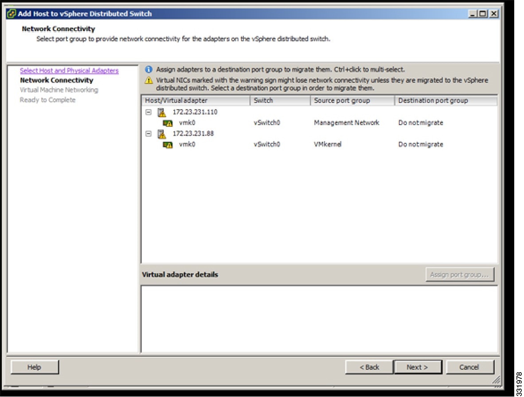Click the window resize grip corner
Screen dimensions: 524x397
coord(496,380)
